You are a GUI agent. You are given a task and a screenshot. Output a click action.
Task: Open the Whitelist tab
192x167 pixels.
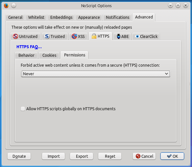pos(36,17)
